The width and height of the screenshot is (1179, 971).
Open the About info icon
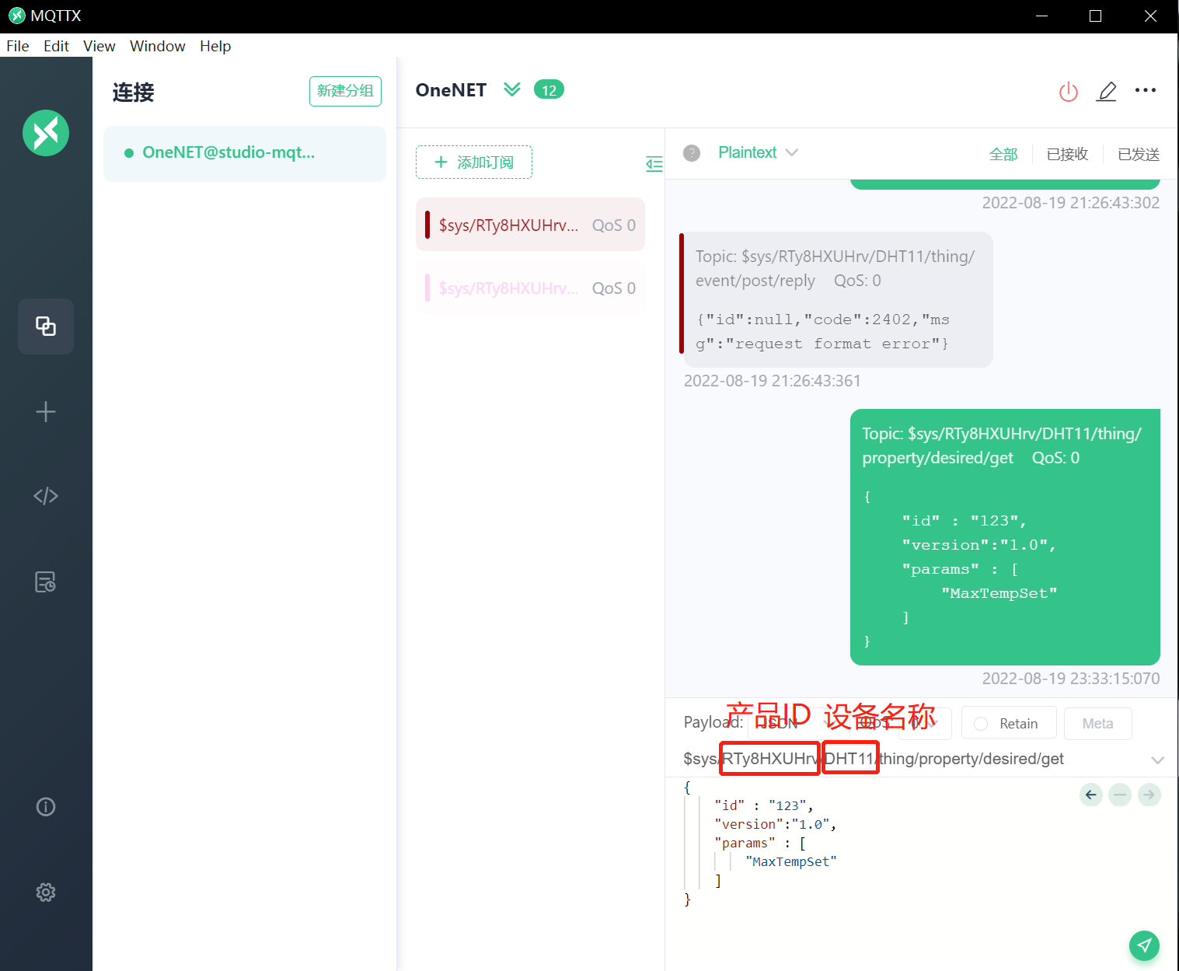tap(46, 807)
